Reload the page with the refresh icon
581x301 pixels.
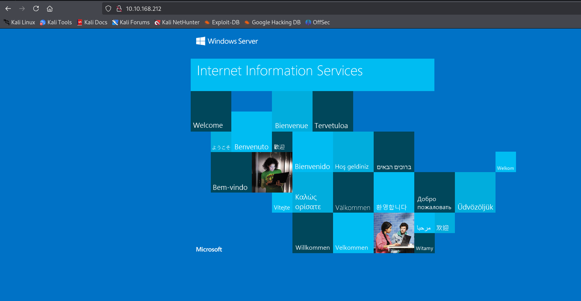(36, 8)
